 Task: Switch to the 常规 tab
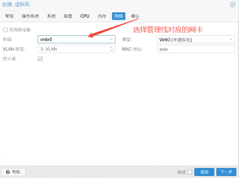[x=9, y=16]
